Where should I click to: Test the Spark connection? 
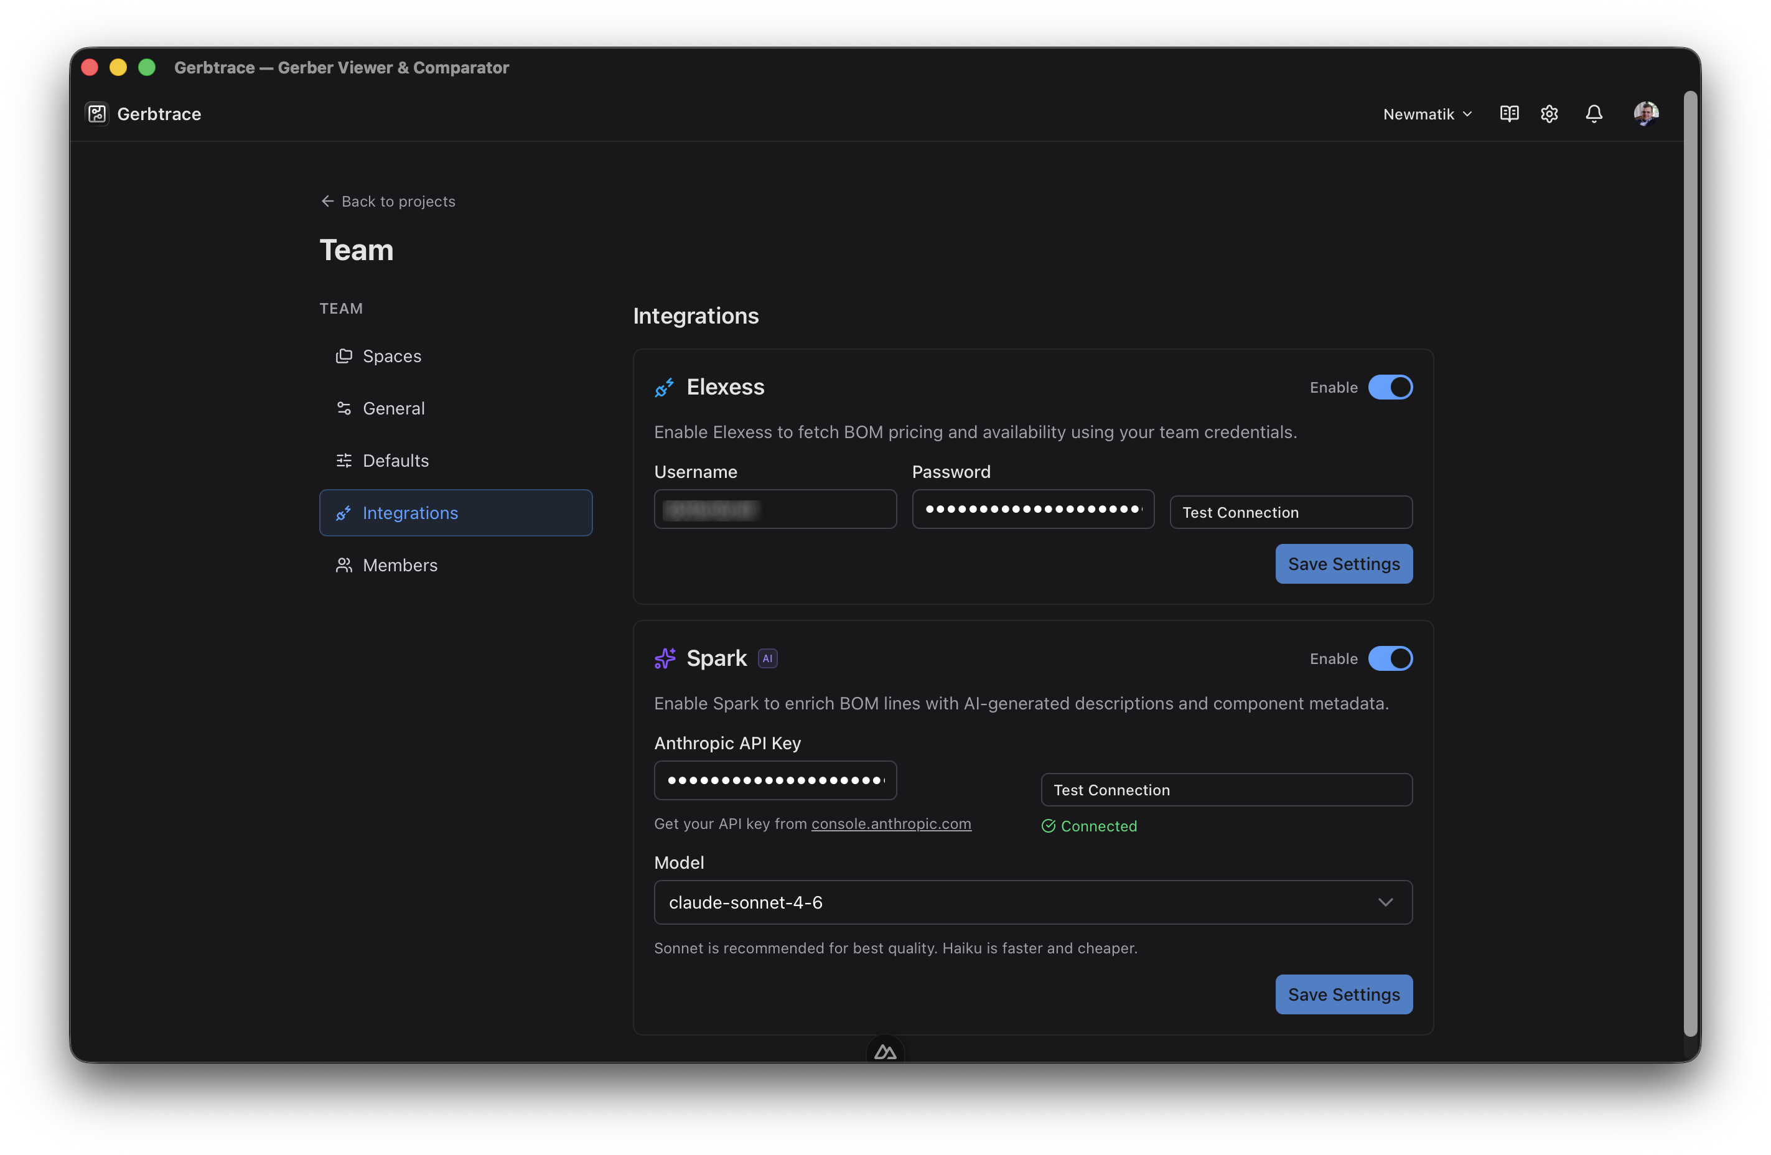(1227, 790)
